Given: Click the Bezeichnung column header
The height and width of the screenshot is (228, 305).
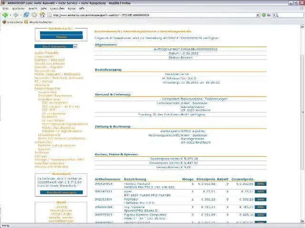Looking at the screenshot, I should pyautogui.click(x=135, y=179).
